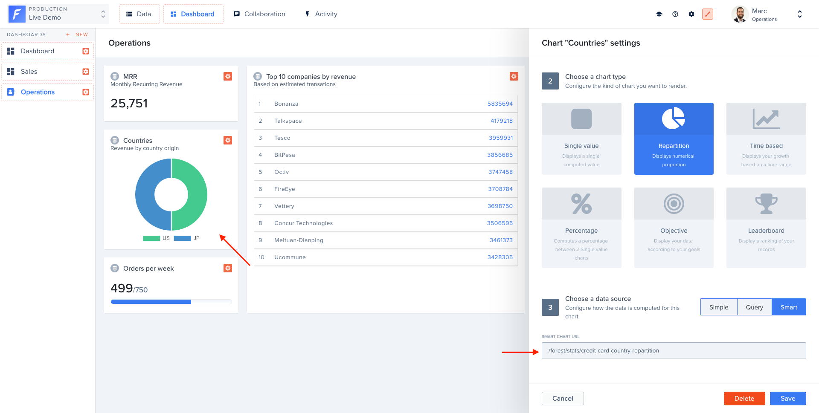Open MRR chart settings cog

click(228, 76)
